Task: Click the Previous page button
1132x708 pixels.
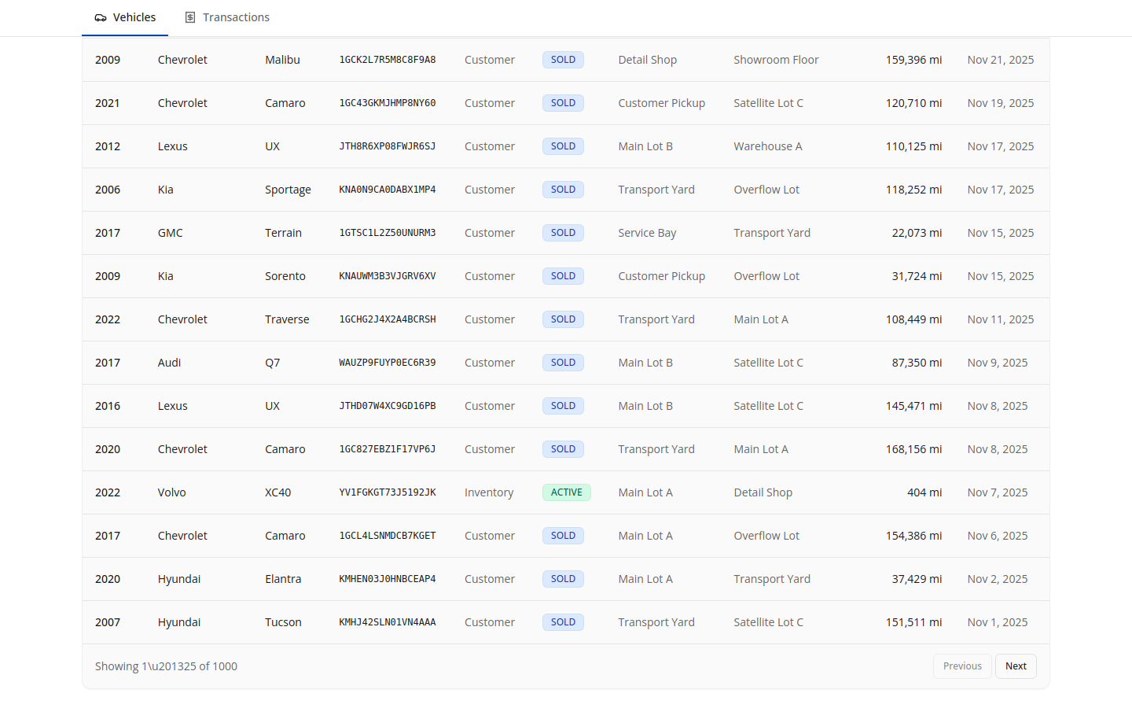Action: click(962, 666)
